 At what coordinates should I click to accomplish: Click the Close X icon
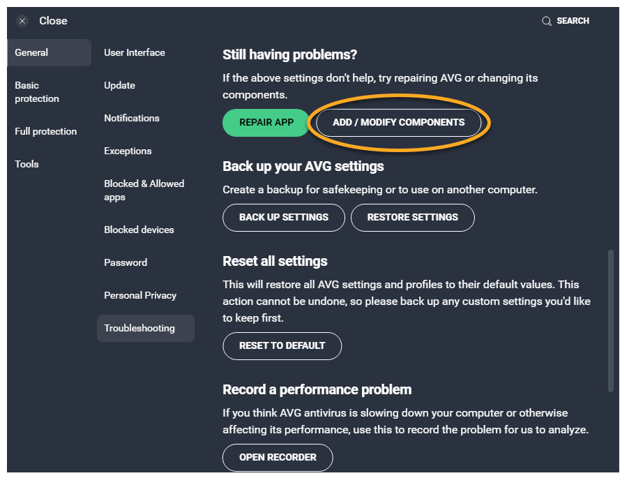[x=22, y=21]
